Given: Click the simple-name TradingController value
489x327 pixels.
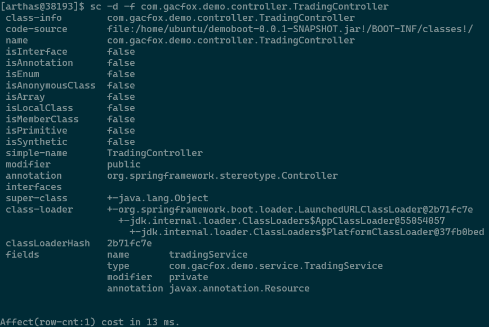Looking at the screenshot, I should pyautogui.click(x=154, y=153).
